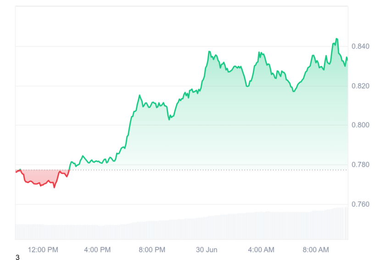Click the 0.820 price axis label
390x260 pixels.
(360, 86)
